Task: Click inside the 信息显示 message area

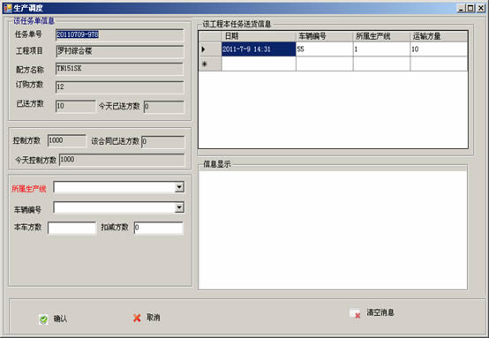Action: pos(333,230)
